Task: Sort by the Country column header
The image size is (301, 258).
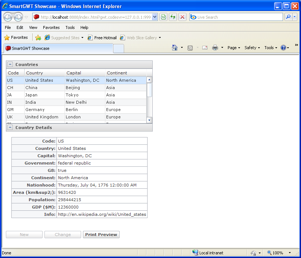Action: tap(45, 73)
